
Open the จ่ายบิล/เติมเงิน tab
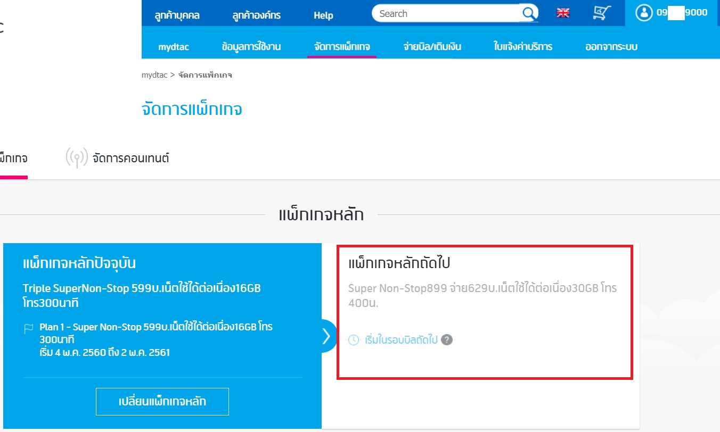click(432, 47)
